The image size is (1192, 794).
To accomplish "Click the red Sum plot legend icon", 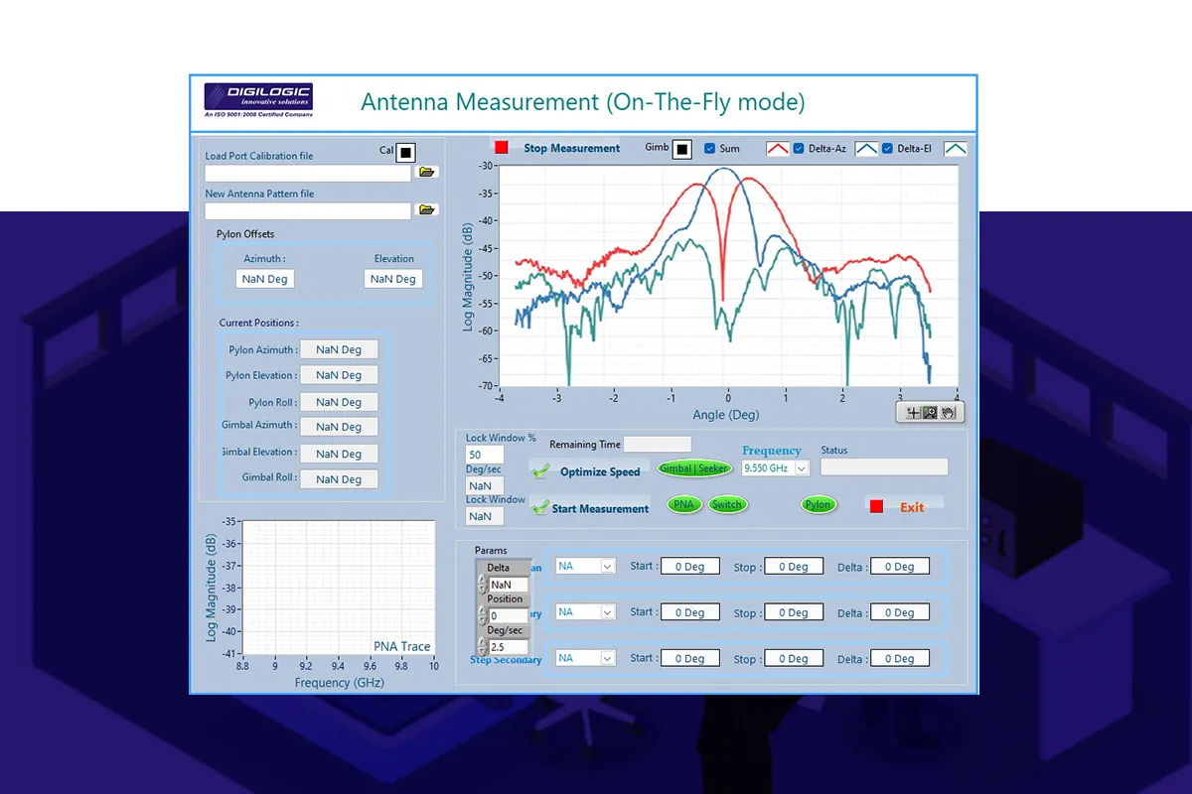I will [x=777, y=149].
